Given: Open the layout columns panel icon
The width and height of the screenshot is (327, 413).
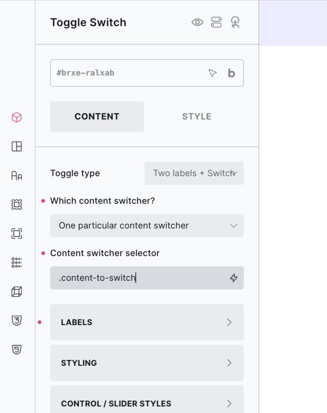Looking at the screenshot, I should pyautogui.click(x=16, y=146).
